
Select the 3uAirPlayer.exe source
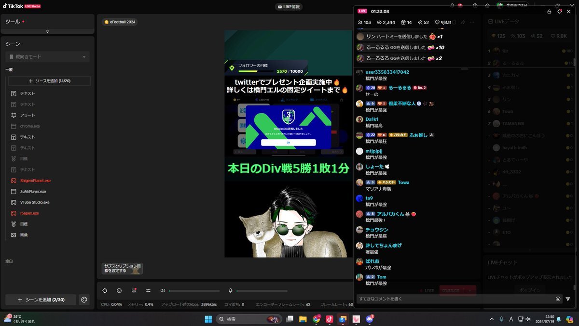33,191
